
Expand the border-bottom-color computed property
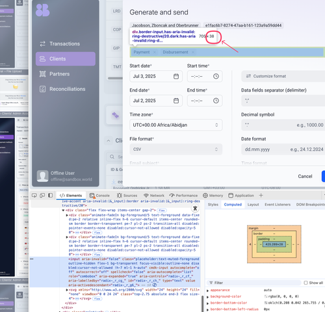click(x=208, y=303)
